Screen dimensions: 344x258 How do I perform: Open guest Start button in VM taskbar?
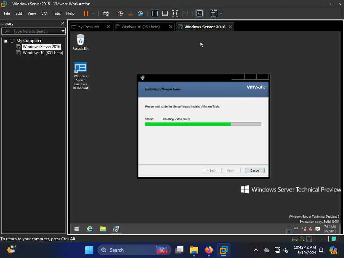click(x=77, y=229)
